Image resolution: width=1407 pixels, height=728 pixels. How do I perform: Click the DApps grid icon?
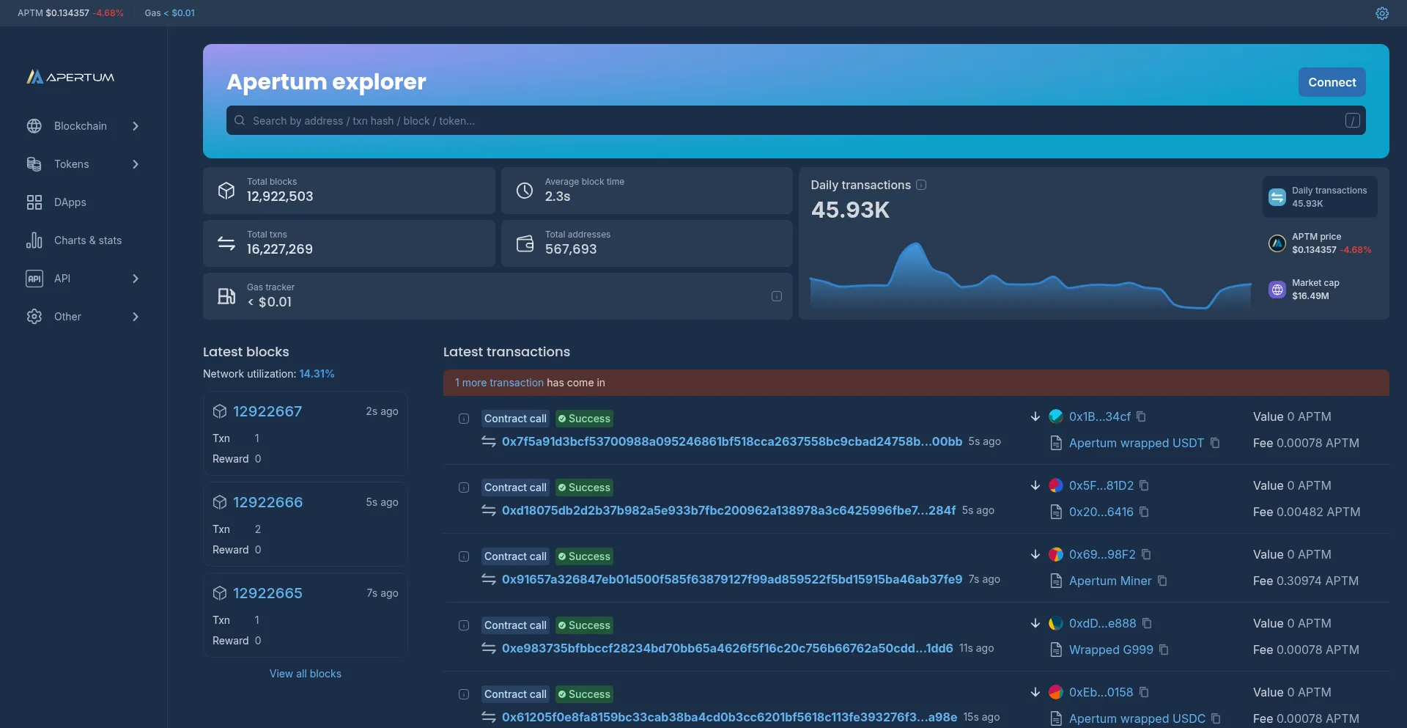34,202
